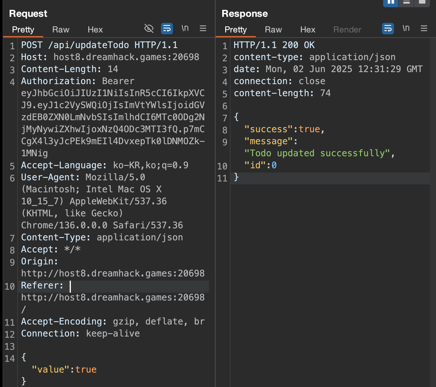Screen dimensions: 436x387
Task: Open the Response Render tab
Action: point(347,29)
